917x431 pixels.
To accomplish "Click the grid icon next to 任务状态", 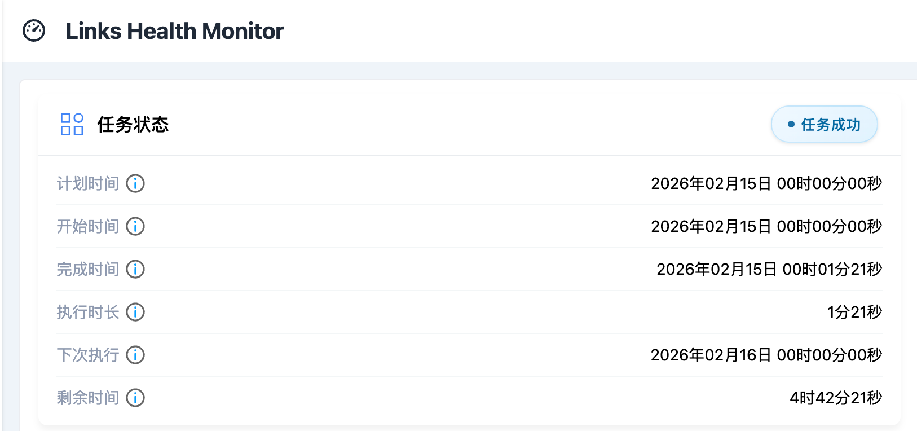I will (72, 124).
